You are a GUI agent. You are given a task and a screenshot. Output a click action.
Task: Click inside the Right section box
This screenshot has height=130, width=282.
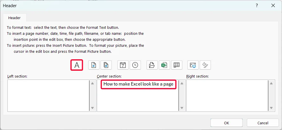click(x=227, y=96)
